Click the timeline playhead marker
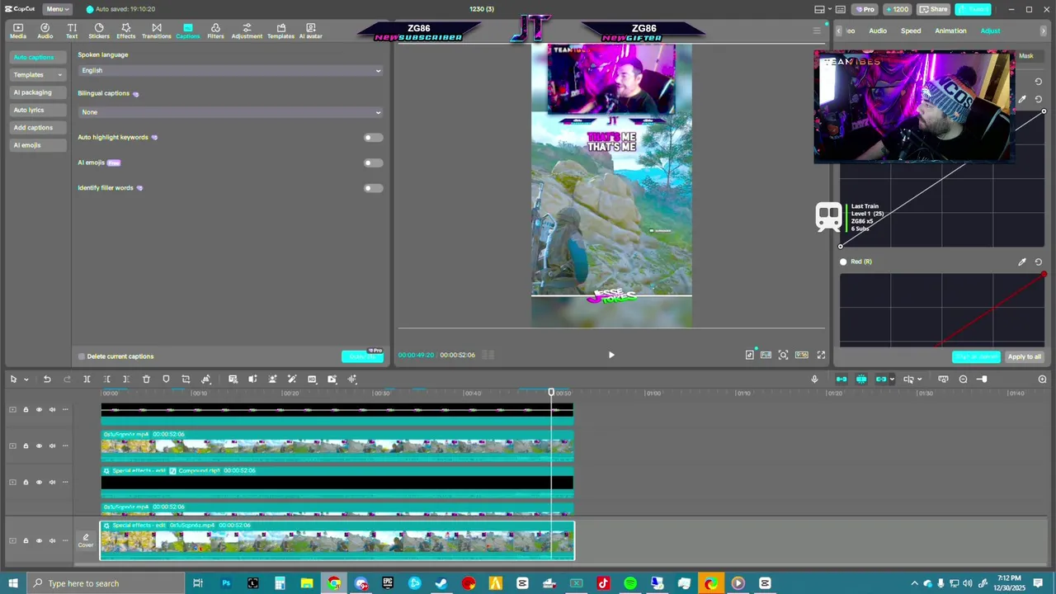 [551, 392]
